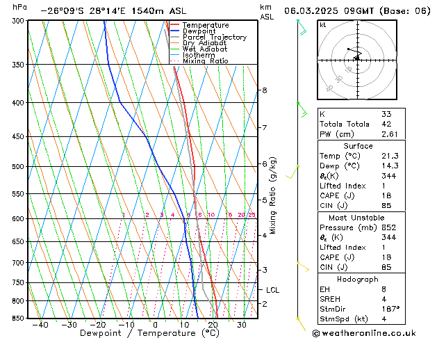Click the Temperature legend entry

(205, 26)
